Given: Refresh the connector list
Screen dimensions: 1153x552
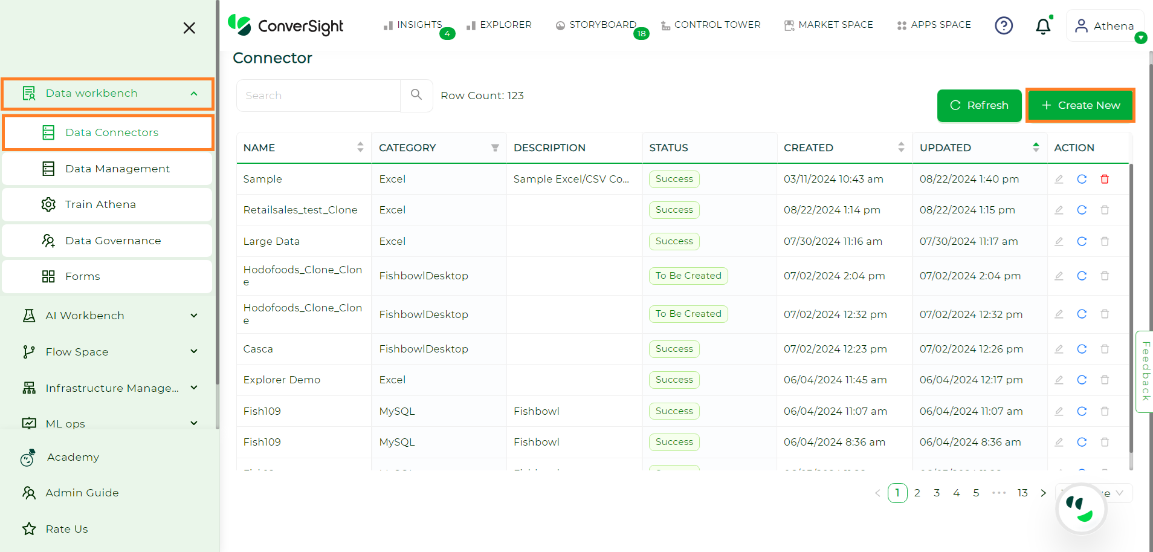Looking at the screenshot, I should [979, 105].
